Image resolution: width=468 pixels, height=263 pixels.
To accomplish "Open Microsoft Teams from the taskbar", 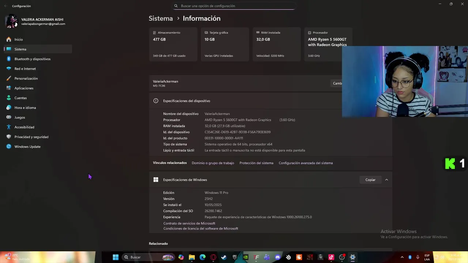I will click(267, 257).
